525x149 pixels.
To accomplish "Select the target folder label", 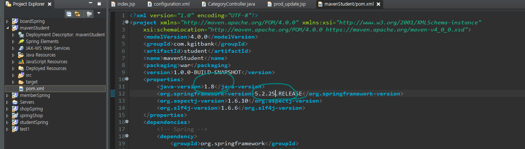I will click(32, 82).
